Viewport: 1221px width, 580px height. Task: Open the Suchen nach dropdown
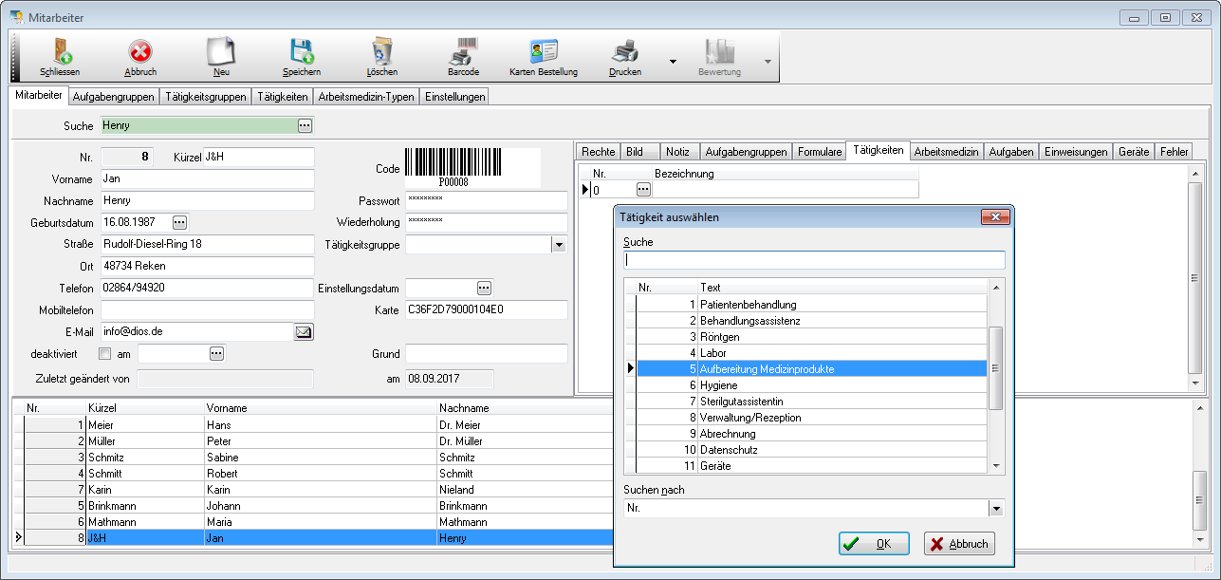[x=995, y=509]
